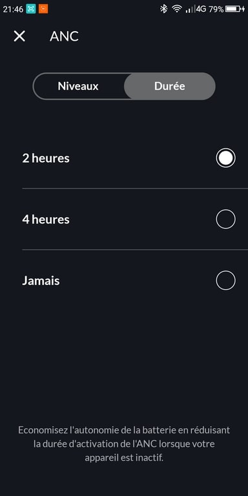Image resolution: width=248 pixels, height=496 pixels.
Task: Tap the battery charging icon
Action: (235, 9)
